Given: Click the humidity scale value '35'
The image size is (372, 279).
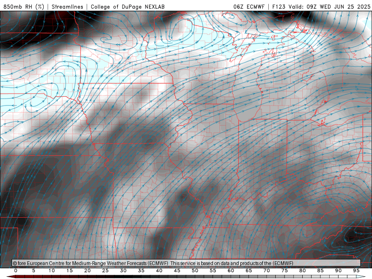Looking at the screenshot, I should point(141,271).
